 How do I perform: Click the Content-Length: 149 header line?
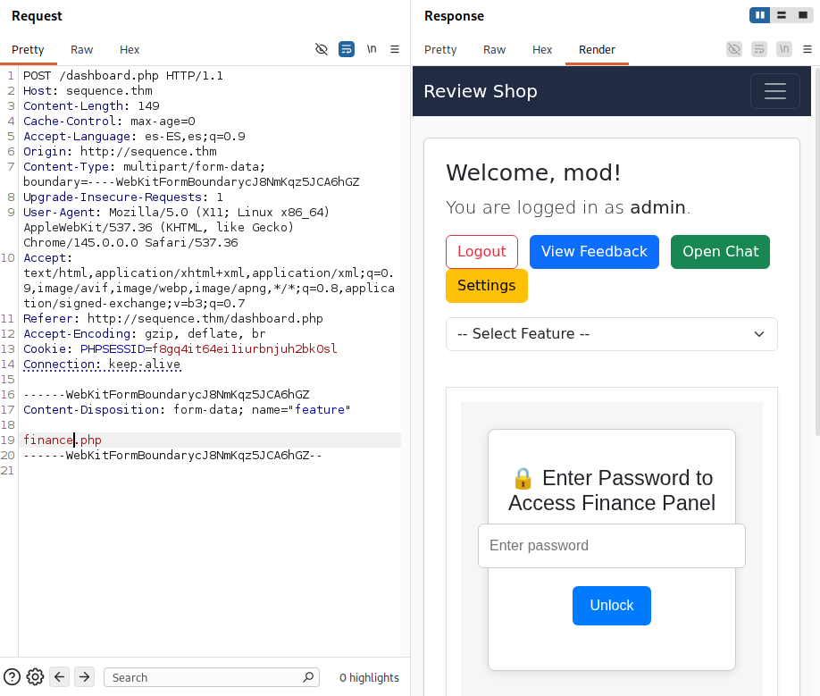click(x=91, y=106)
